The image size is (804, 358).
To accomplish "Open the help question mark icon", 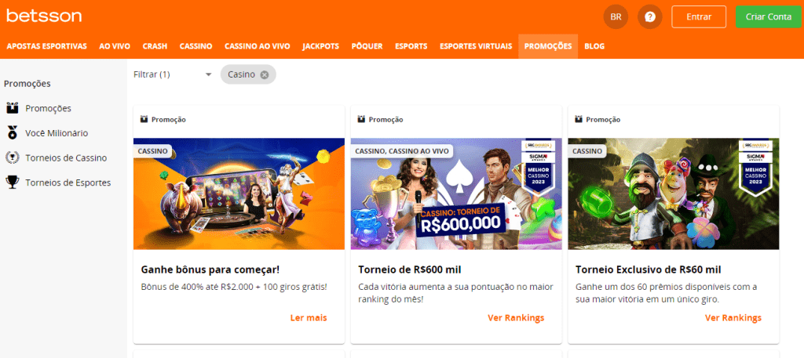I will click(649, 17).
